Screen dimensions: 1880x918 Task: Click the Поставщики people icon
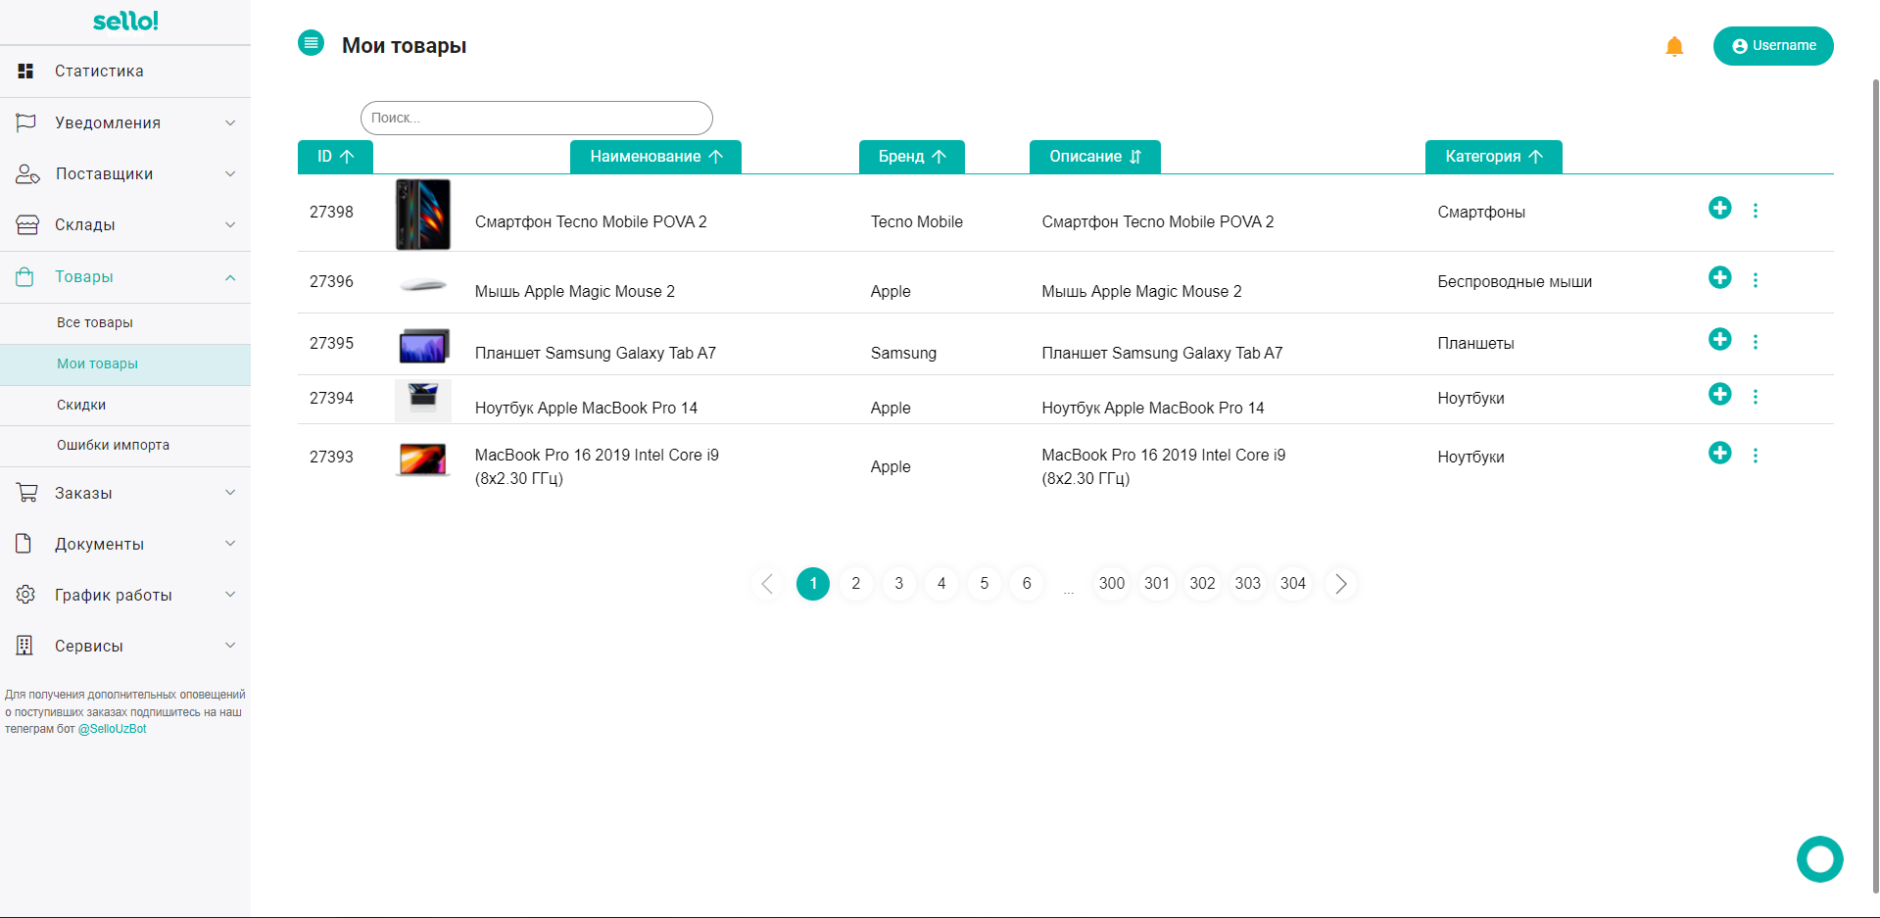pyautogui.click(x=26, y=173)
